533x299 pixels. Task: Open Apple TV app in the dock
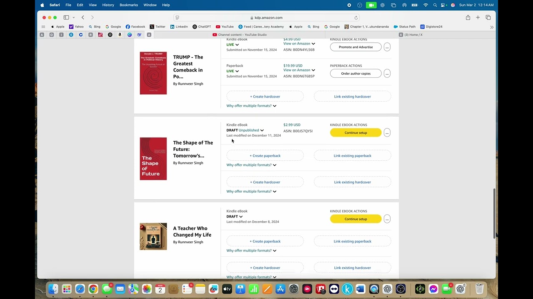(227, 289)
